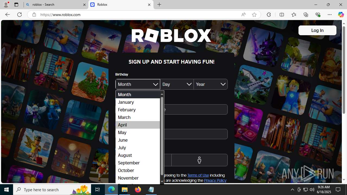Viewport: 347px width, 195px height.
Task: Open Task View on taskbar
Action: pos(98,190)
